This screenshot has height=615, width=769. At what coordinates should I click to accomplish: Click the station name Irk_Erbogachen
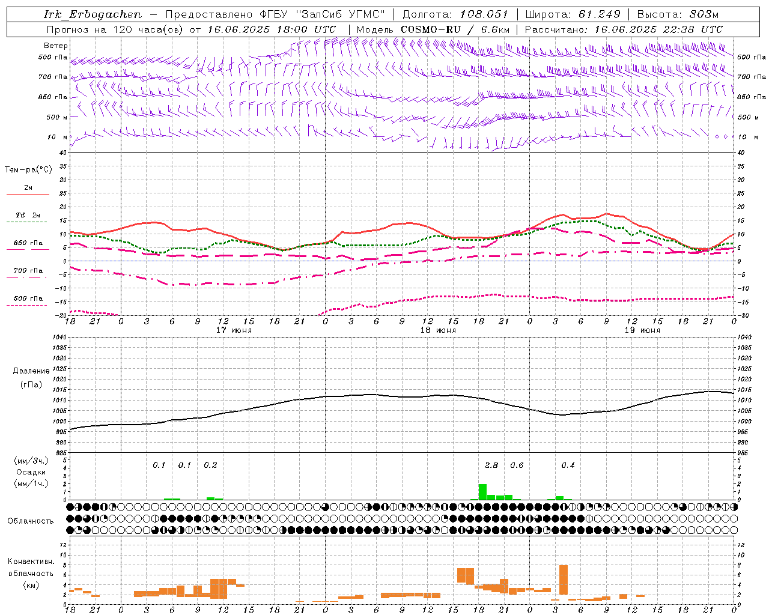point(93,14)
